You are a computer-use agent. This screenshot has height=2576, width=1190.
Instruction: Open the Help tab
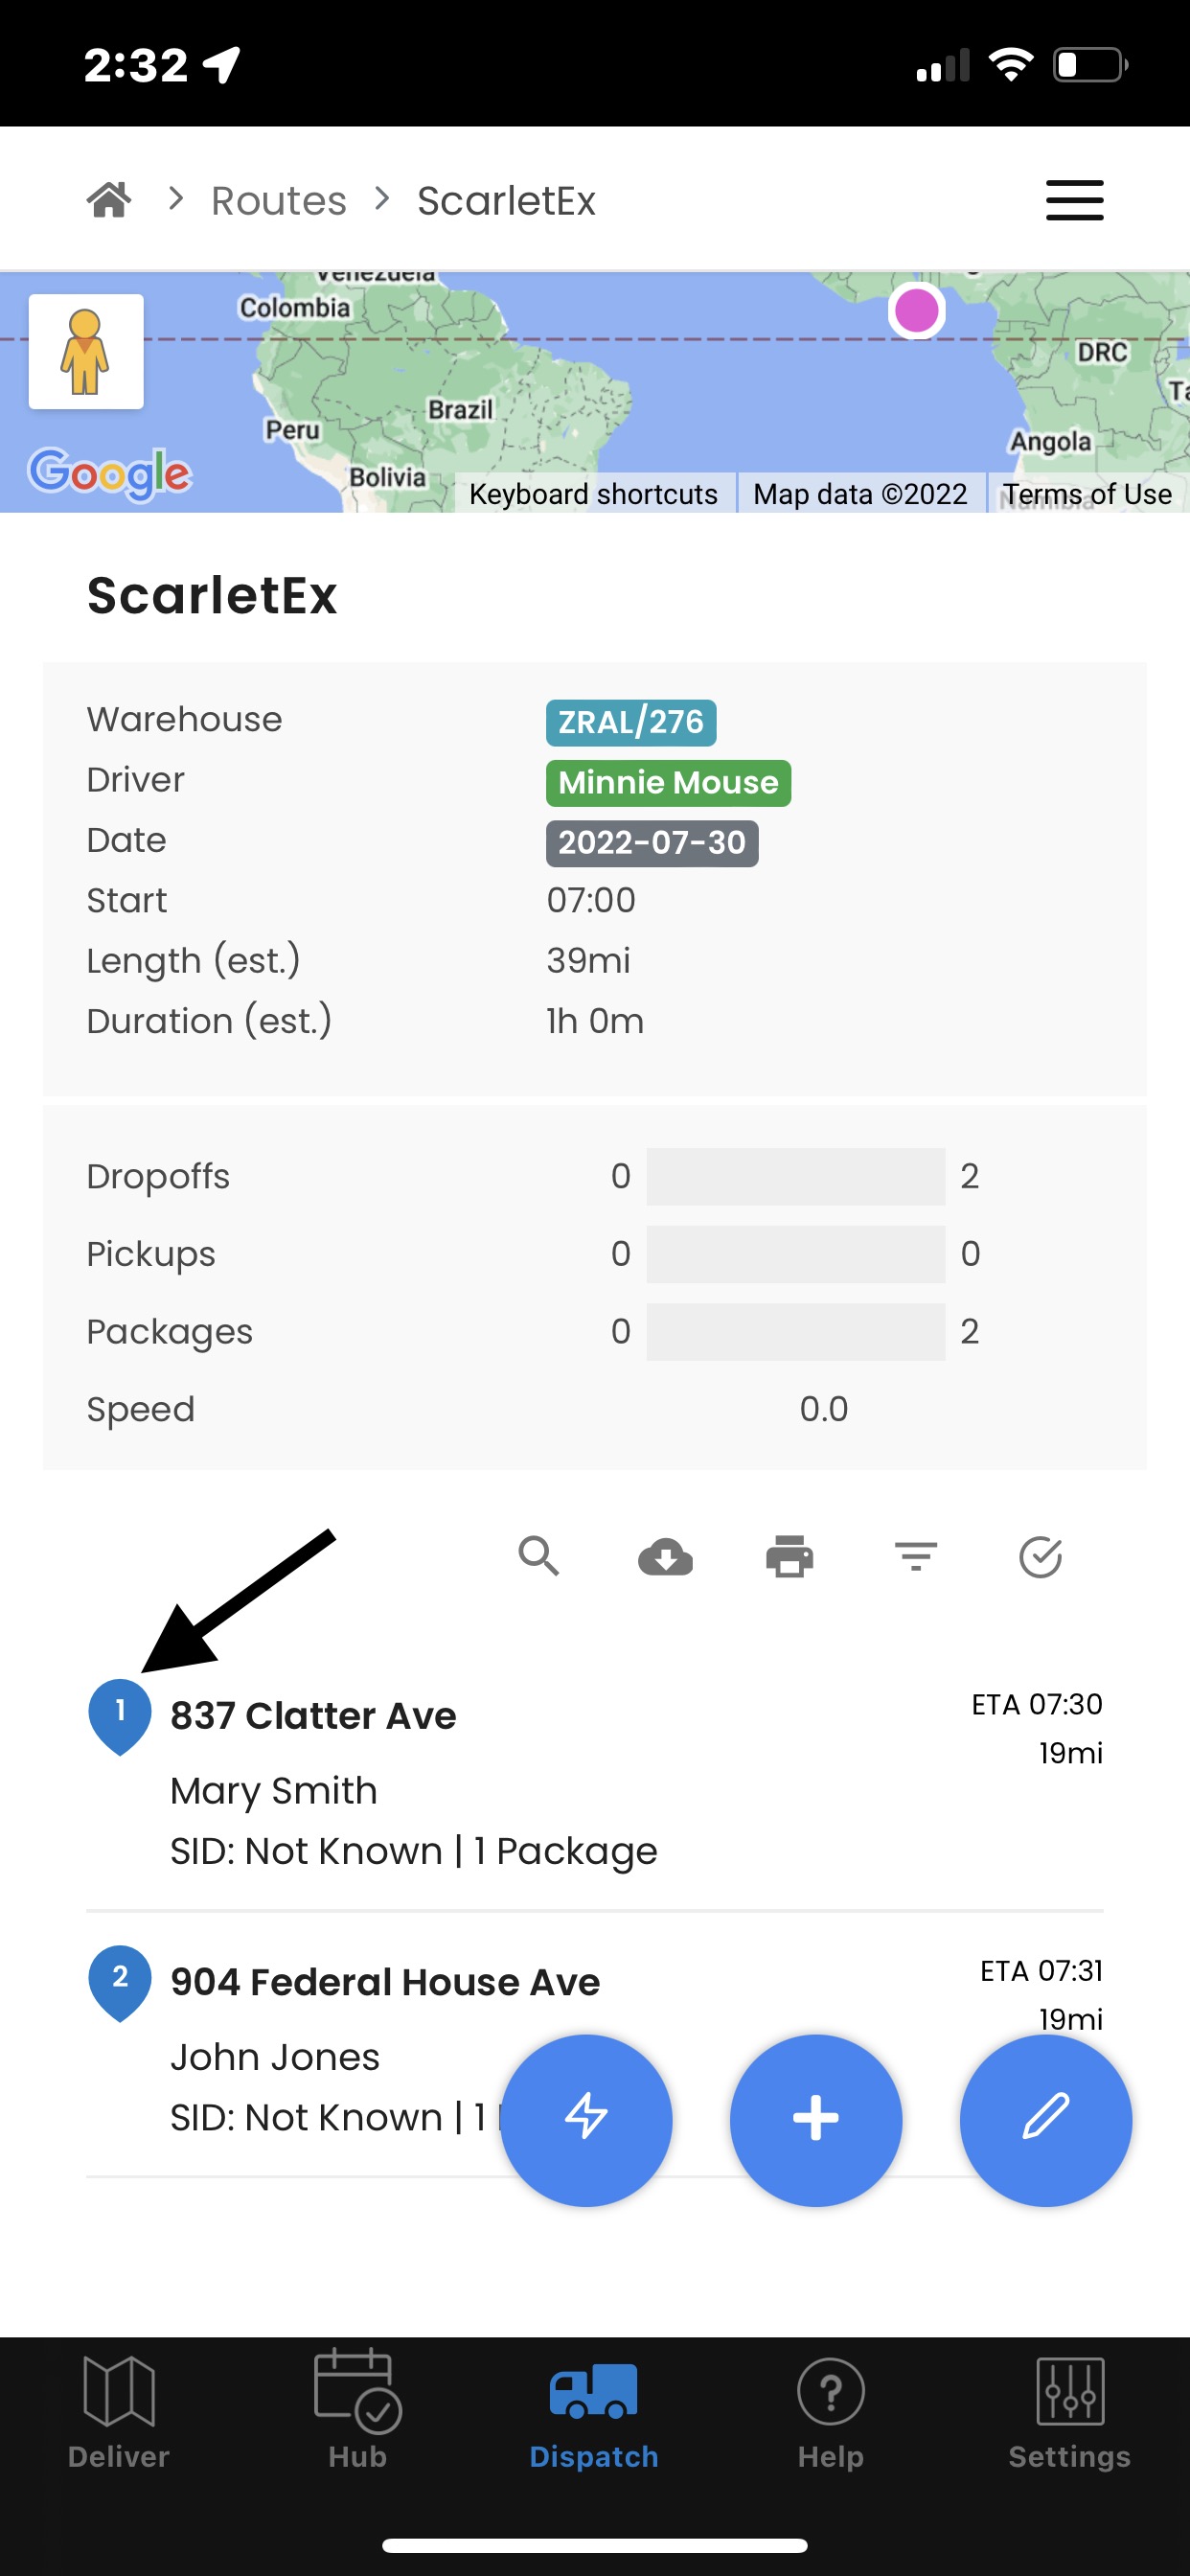point(831,2412)
